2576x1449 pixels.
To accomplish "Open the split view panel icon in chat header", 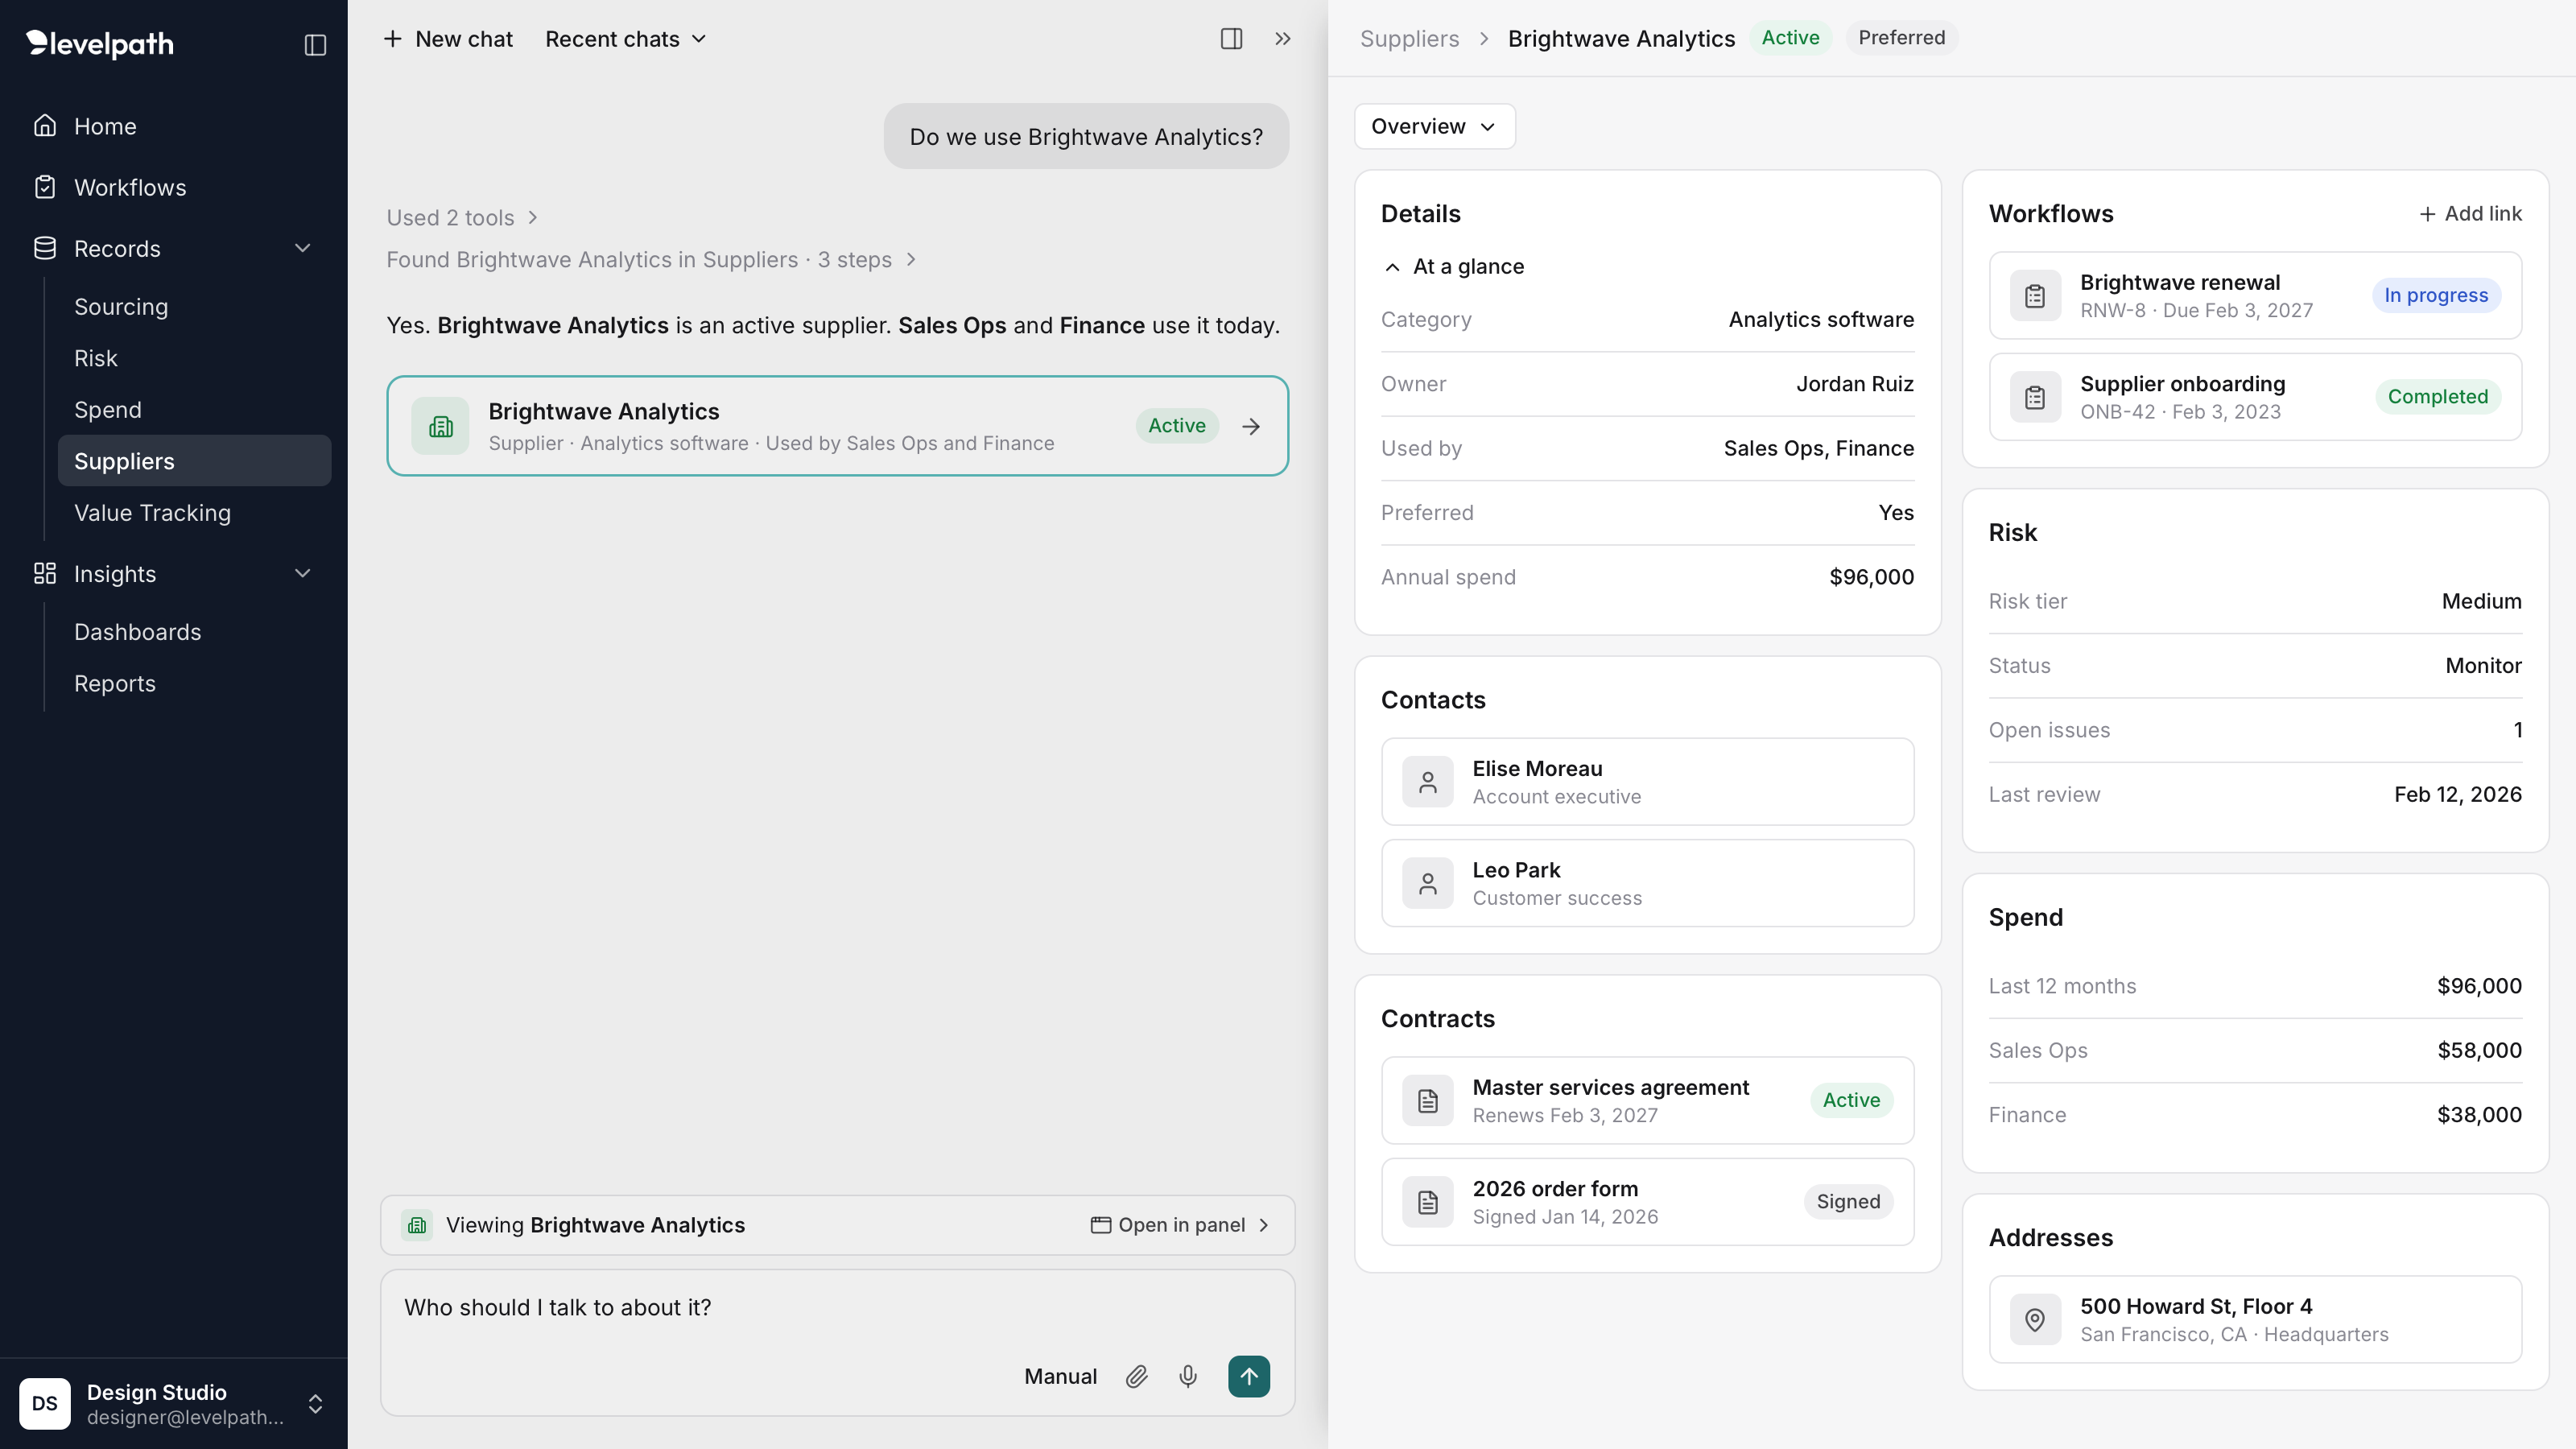I will (x=1231, y=39).
